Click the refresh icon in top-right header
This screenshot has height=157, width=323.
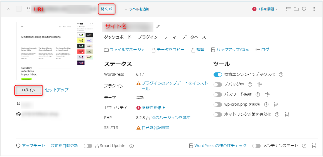click(304, 9)
